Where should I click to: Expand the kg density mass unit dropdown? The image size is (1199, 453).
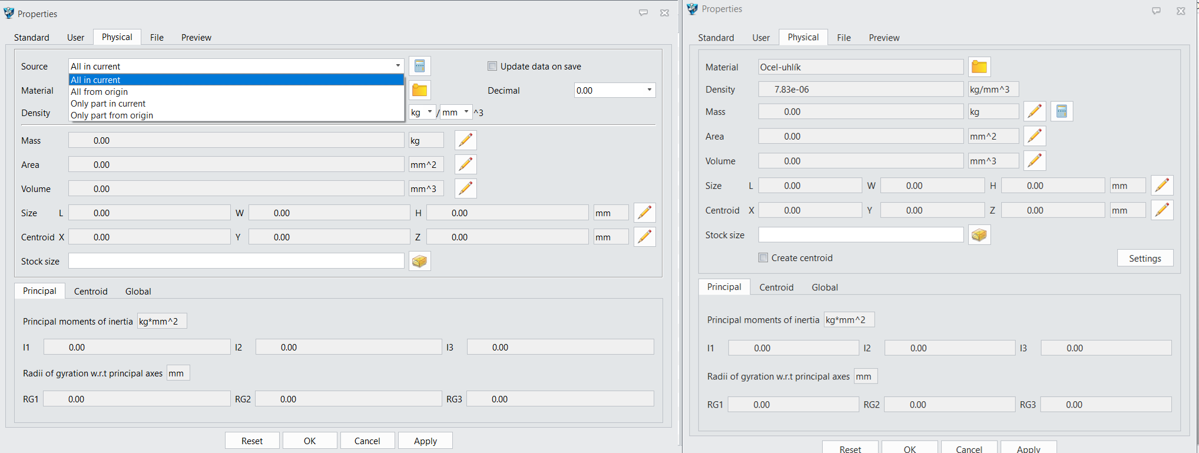(x=422, y=112)
